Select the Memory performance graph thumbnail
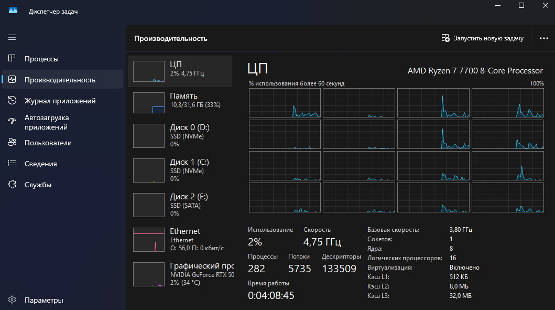Image resolution: width=555 pixels, height=310 pixels. click(x=149, y=103)
